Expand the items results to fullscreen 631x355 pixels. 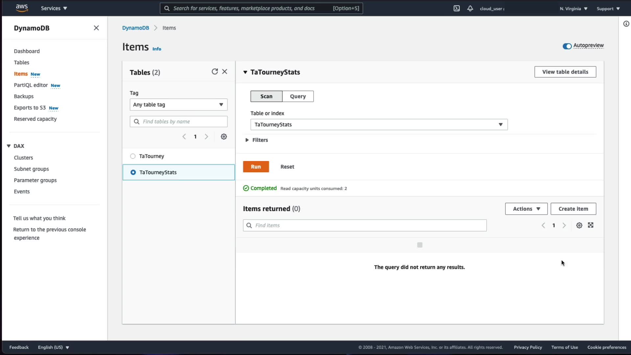pos(591,225)
